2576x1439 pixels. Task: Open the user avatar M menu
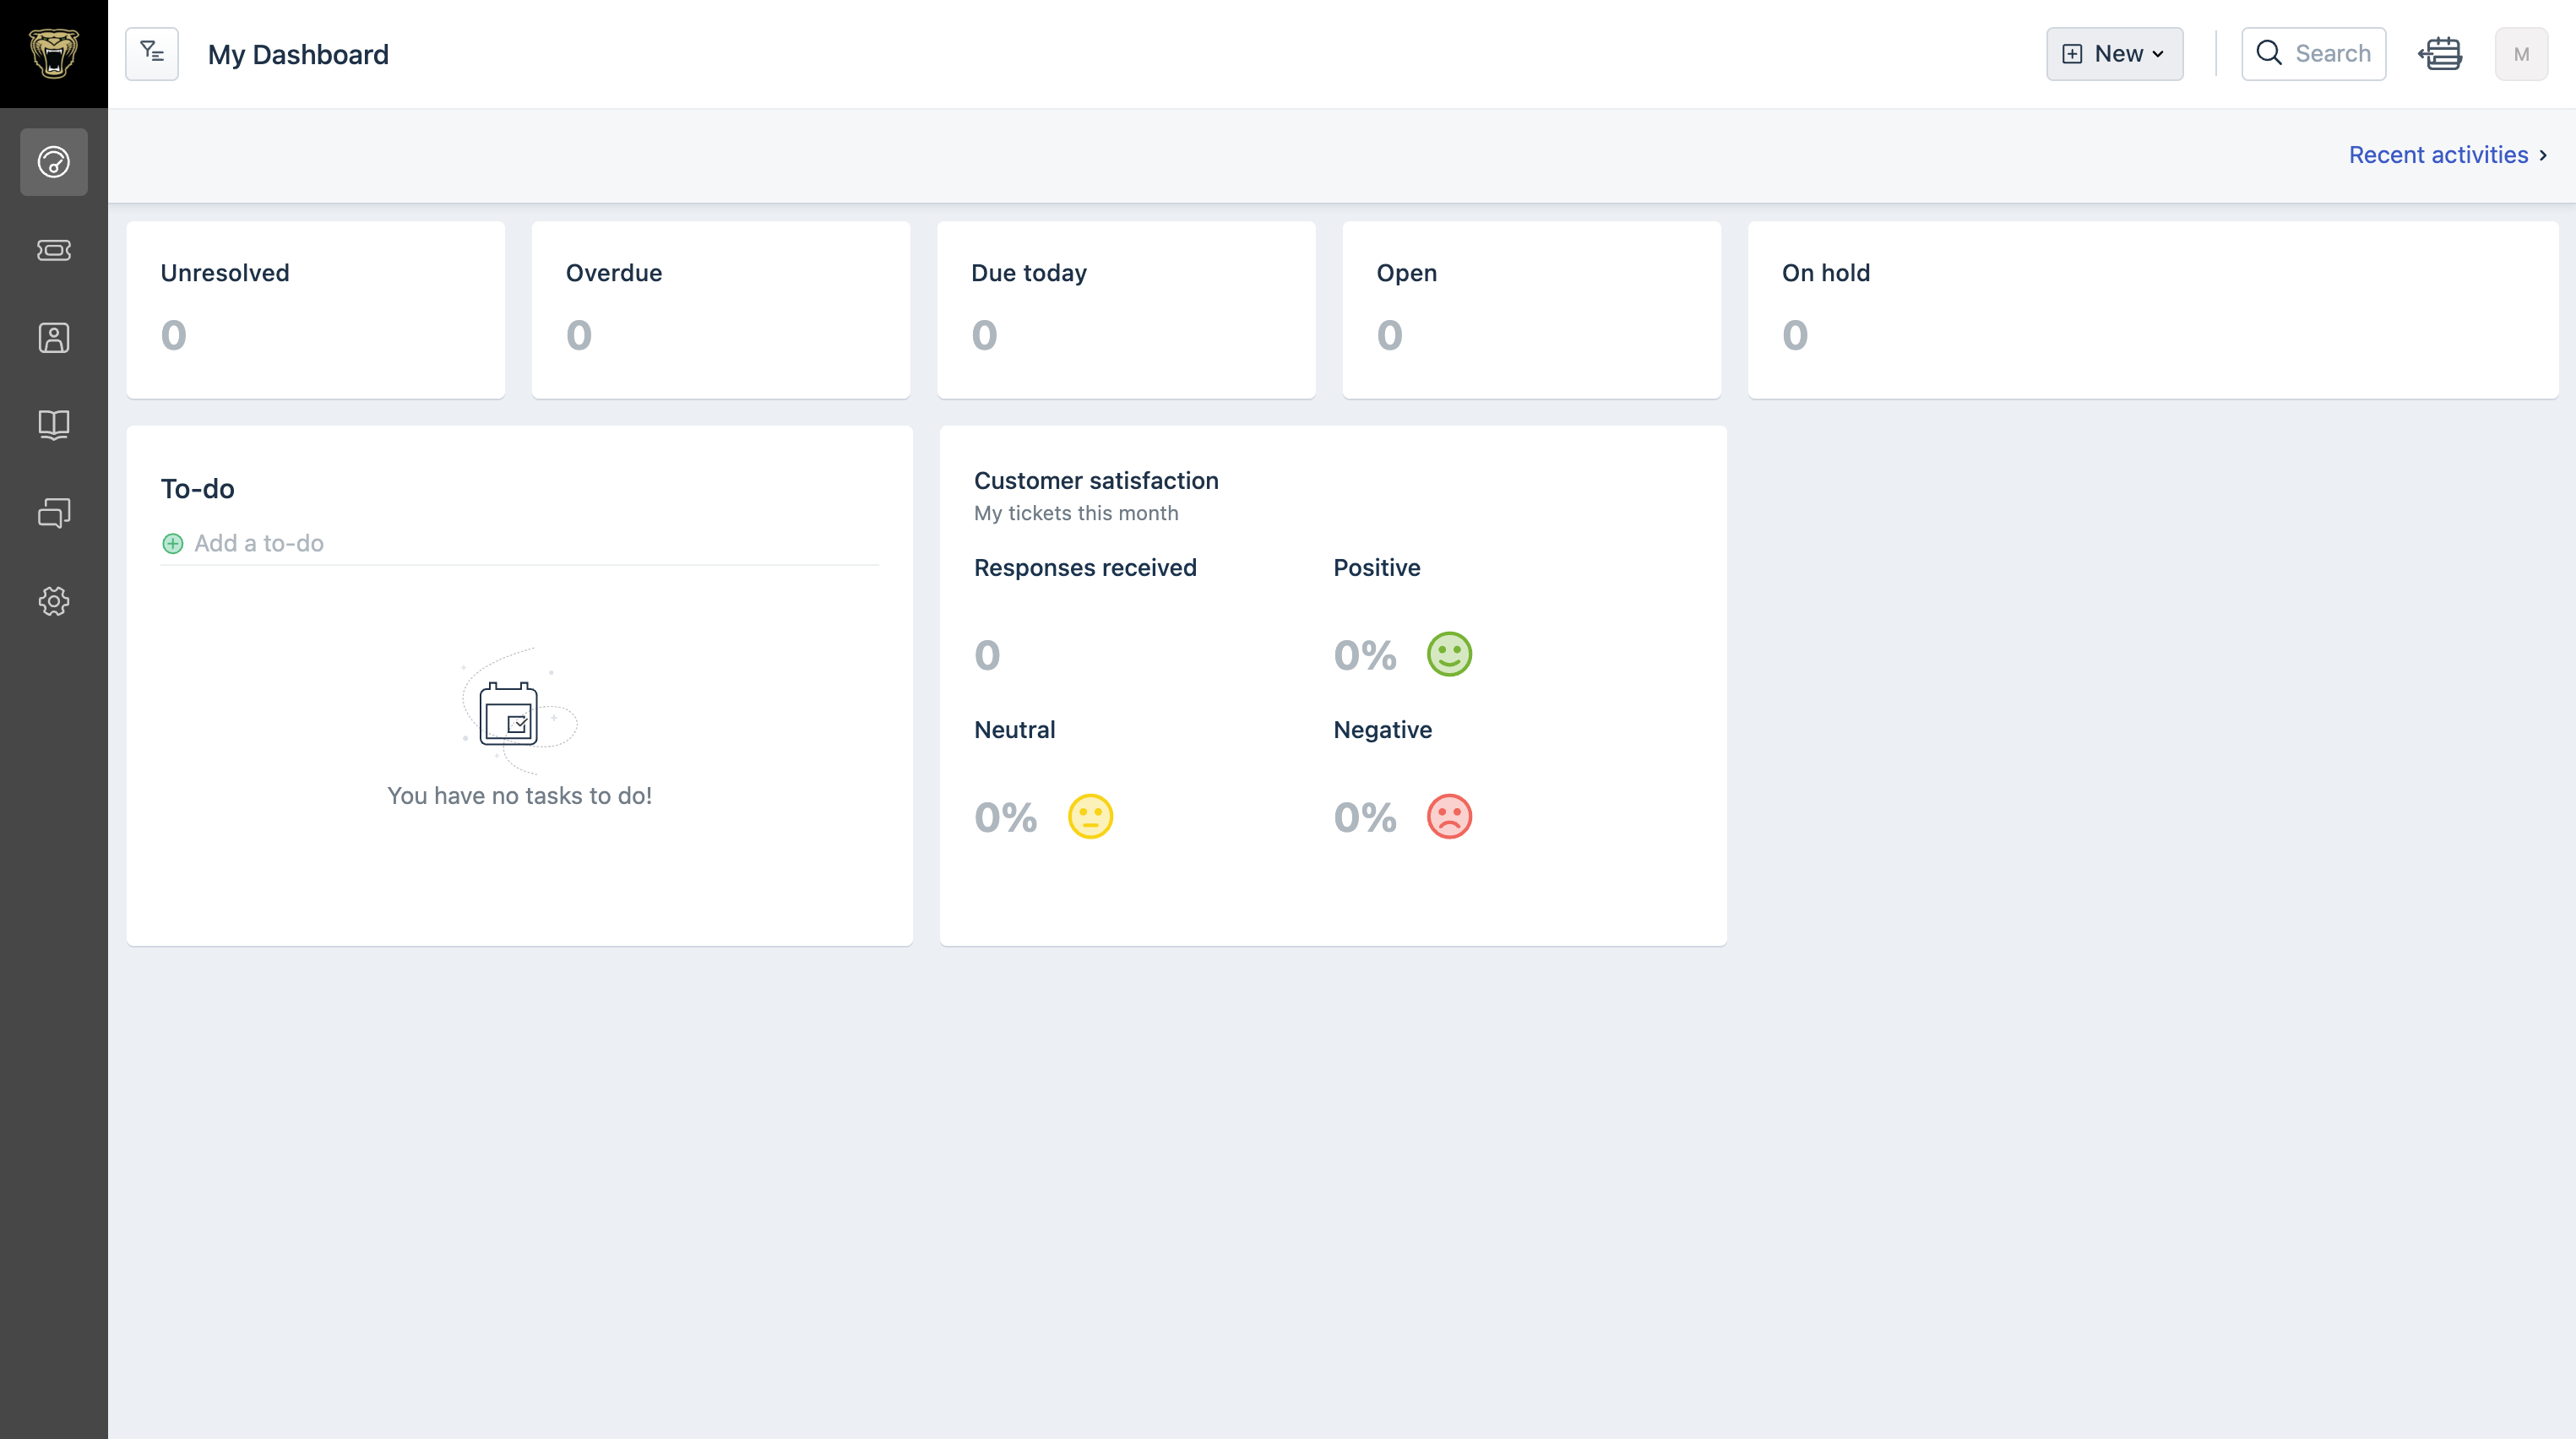tap(2521, 54)
